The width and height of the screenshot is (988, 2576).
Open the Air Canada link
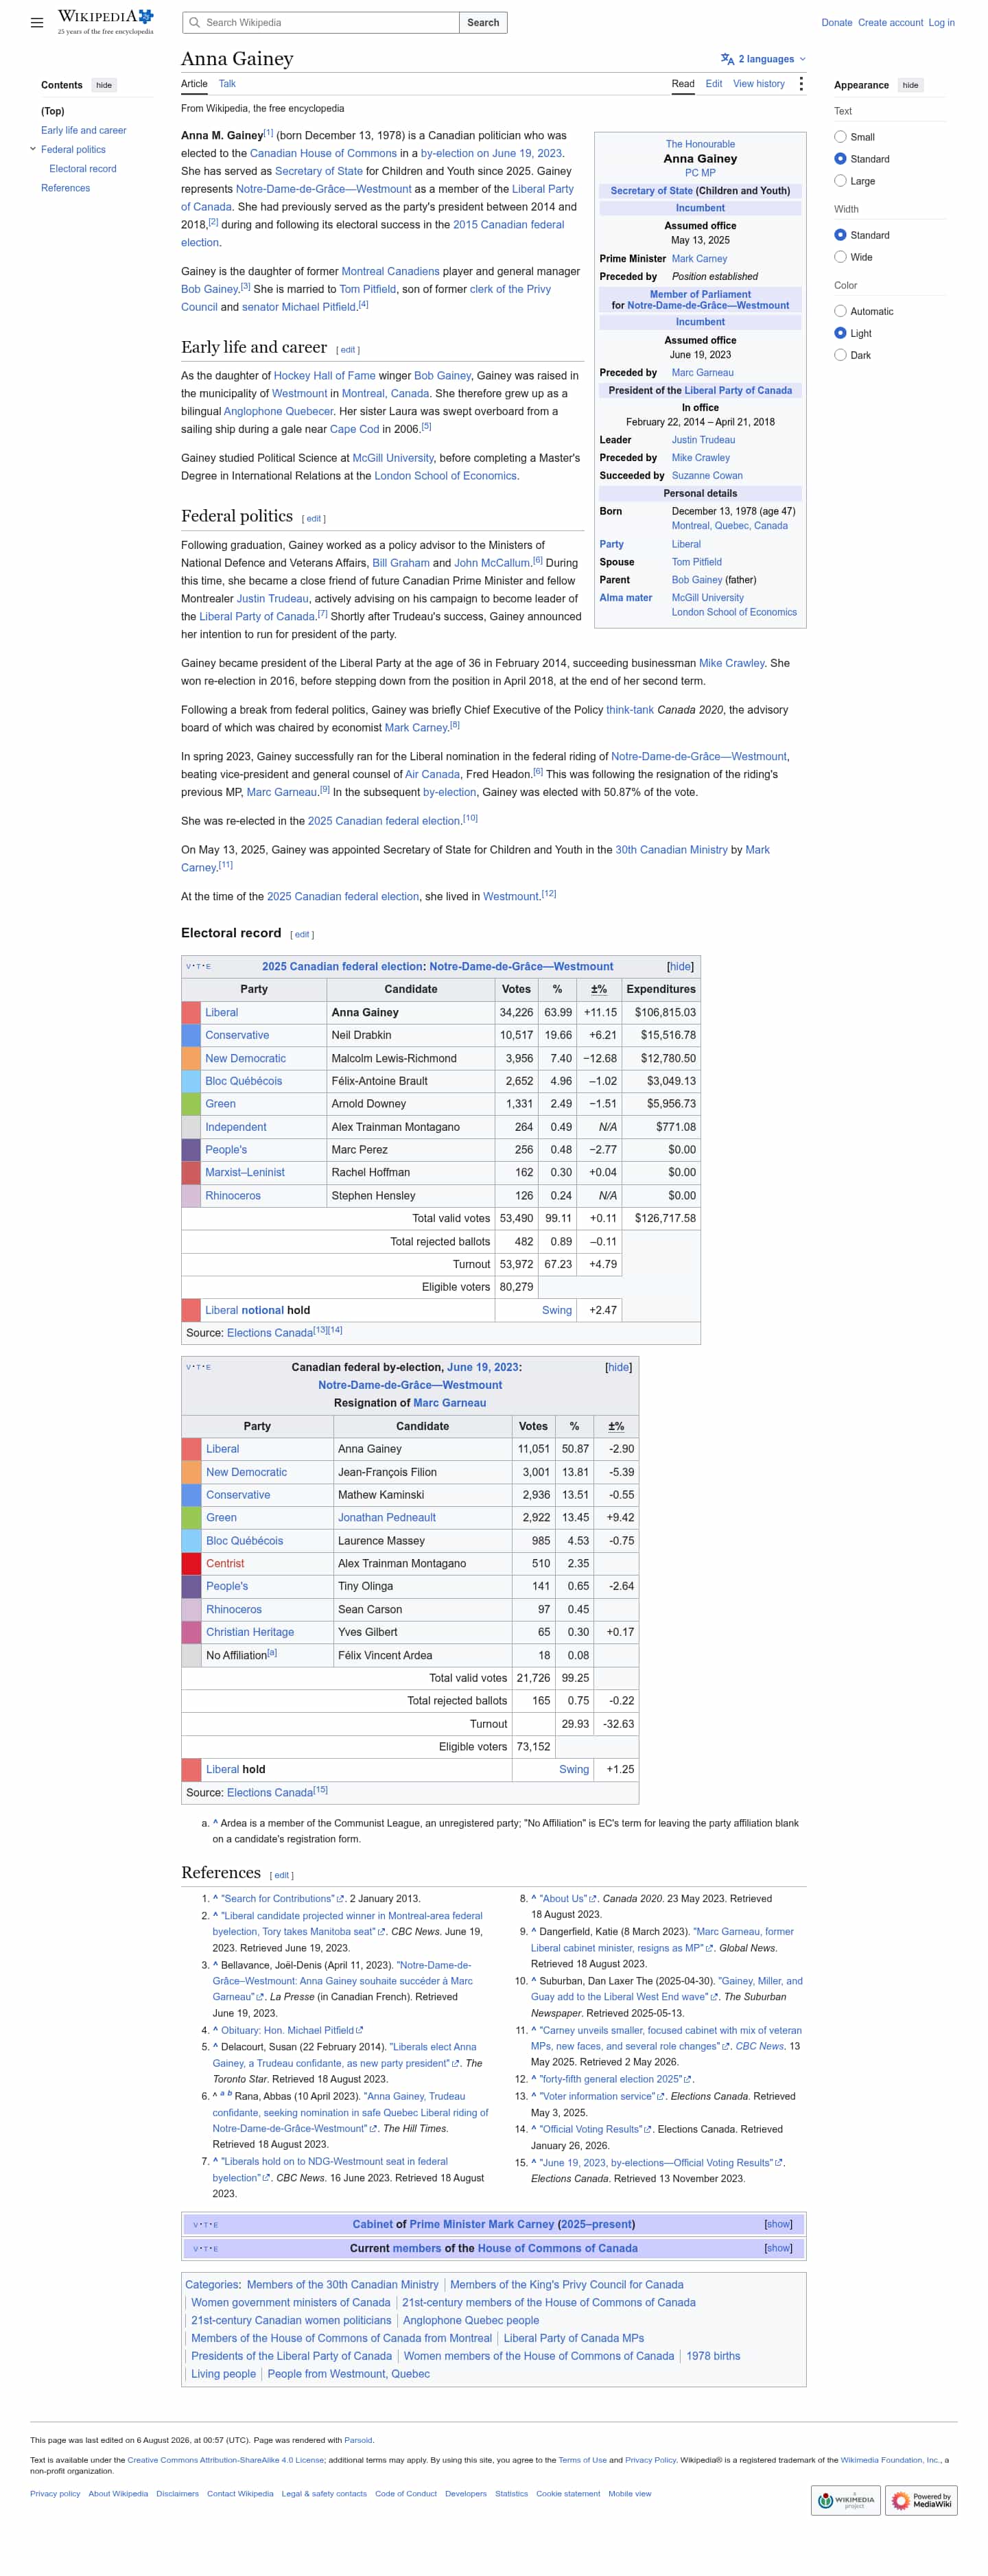[x=432, y=774]
